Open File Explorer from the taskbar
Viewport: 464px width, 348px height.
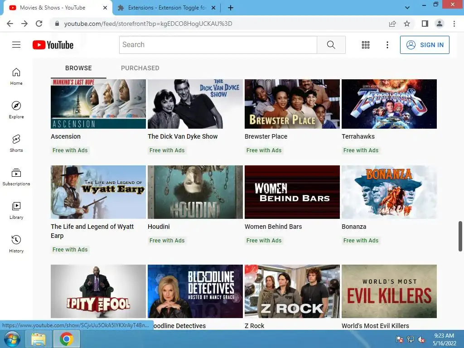[x=39, y=339]
